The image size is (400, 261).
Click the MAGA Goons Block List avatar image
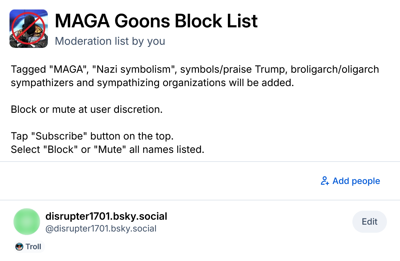29,29
